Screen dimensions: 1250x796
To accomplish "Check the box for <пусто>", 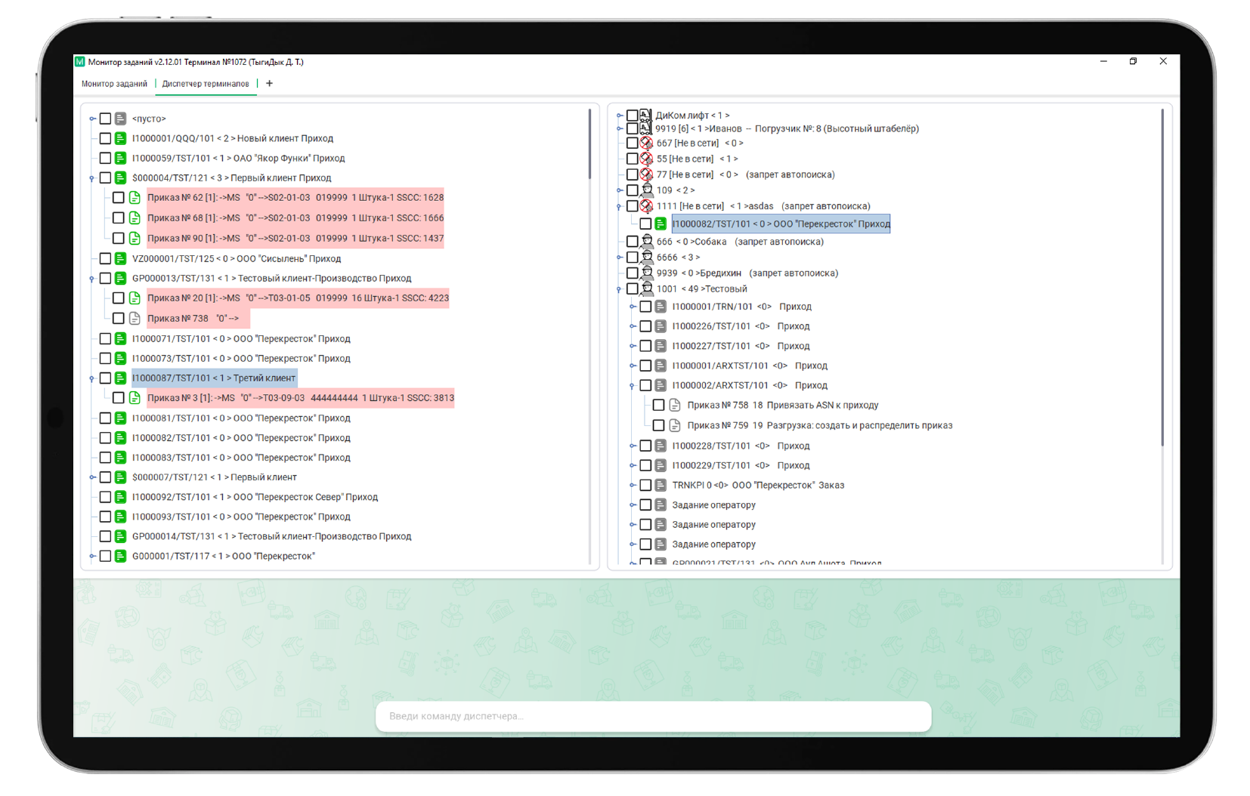I will tap(106, 119).
